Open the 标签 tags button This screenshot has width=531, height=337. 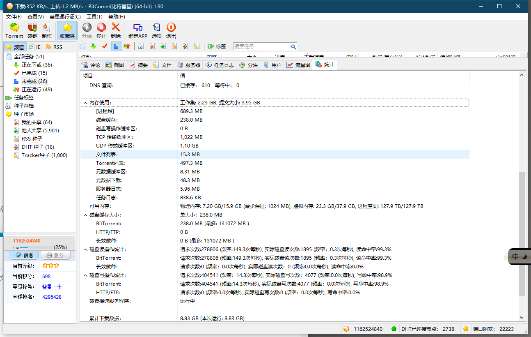pos(217,46)
